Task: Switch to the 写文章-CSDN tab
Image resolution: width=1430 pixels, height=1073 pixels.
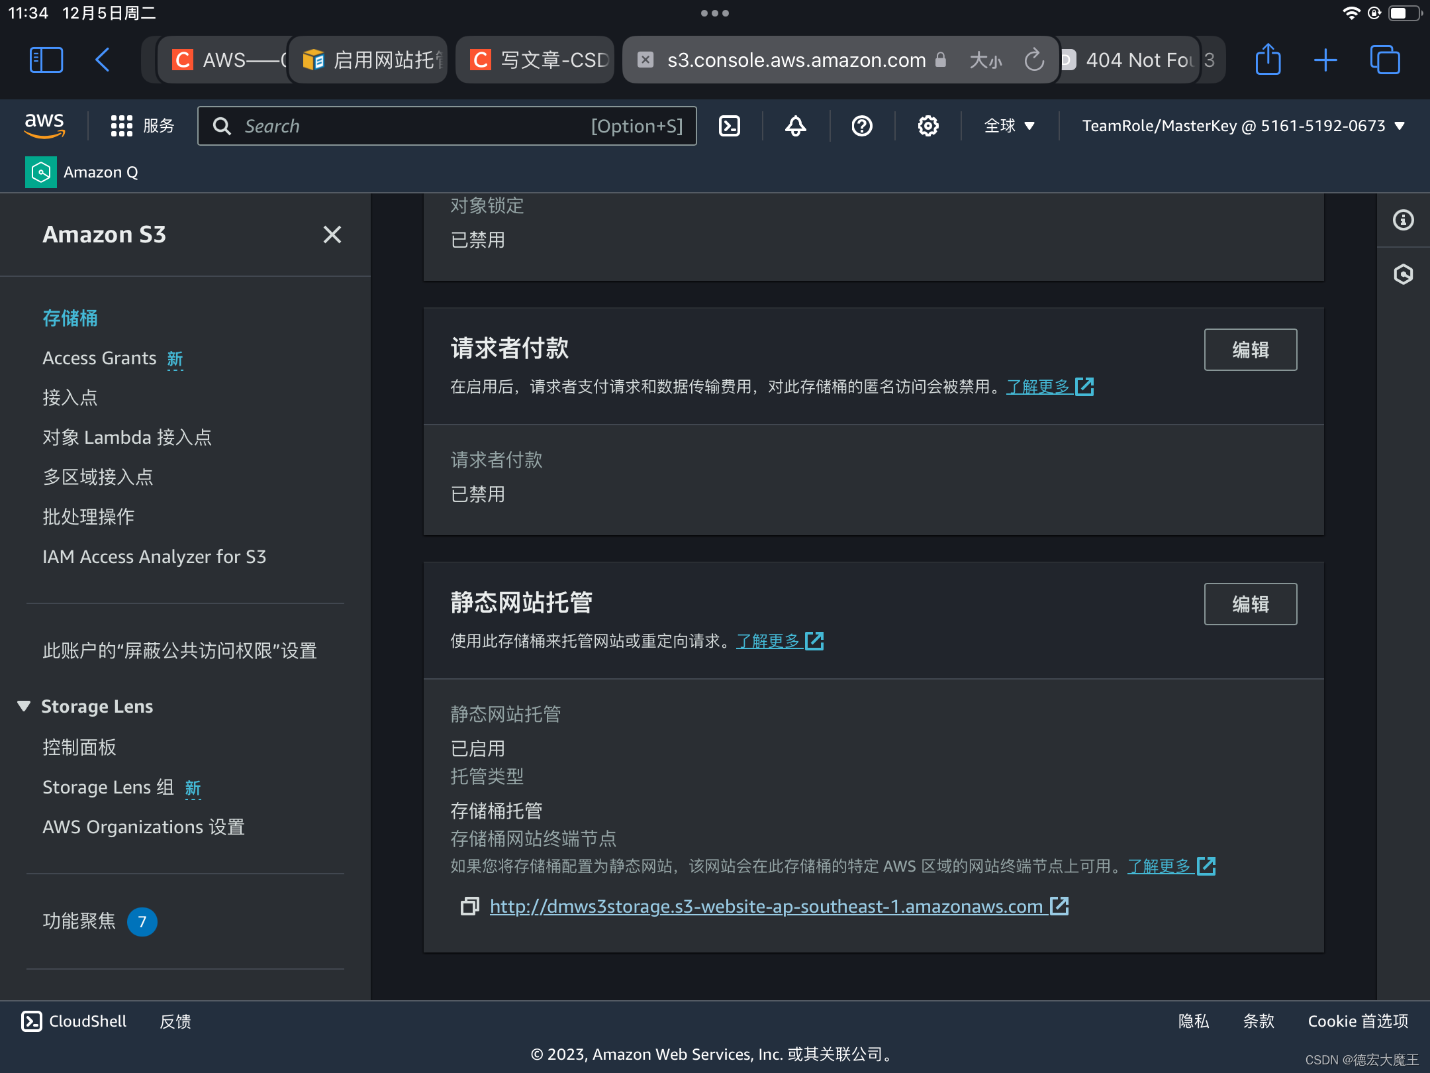Action: click(x=535, y=60)
